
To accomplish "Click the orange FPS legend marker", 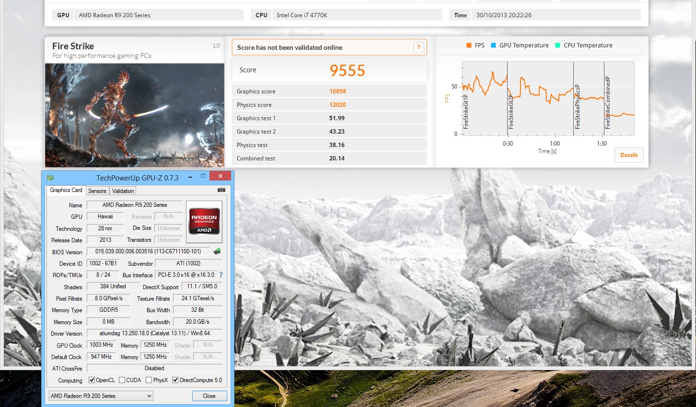I will (x=468, y=45).
